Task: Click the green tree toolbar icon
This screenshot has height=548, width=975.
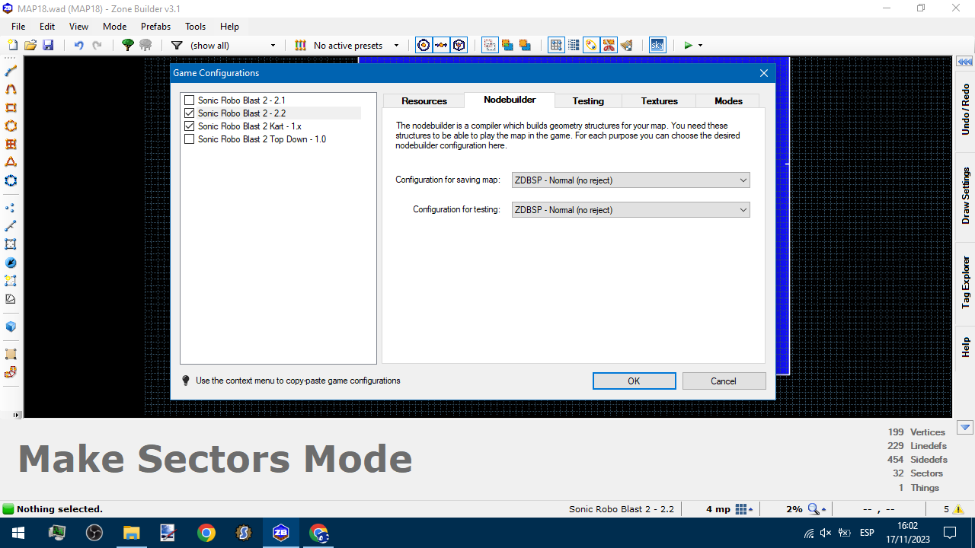Action: point(128,46)
